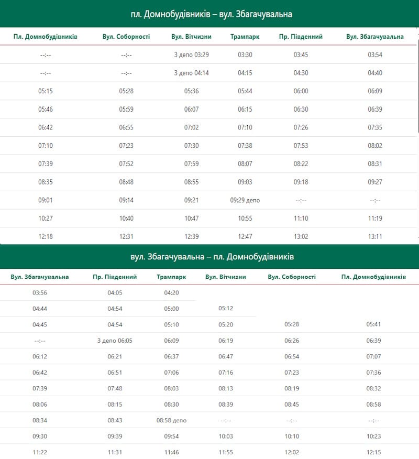The image size is (419, 459).
Task: Select the 12:15 arrival time cell
Action: coord(373,452)
